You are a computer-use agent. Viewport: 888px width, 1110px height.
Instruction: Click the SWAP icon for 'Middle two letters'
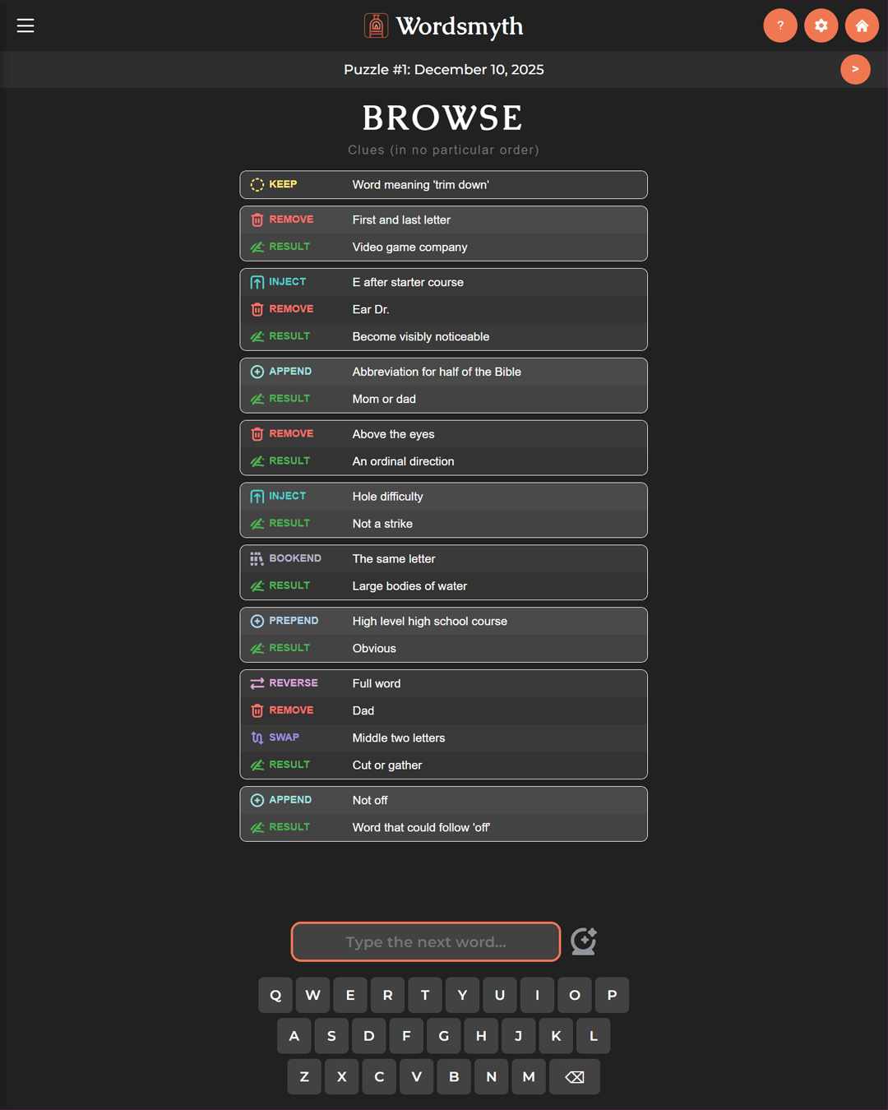coord(257,738)
